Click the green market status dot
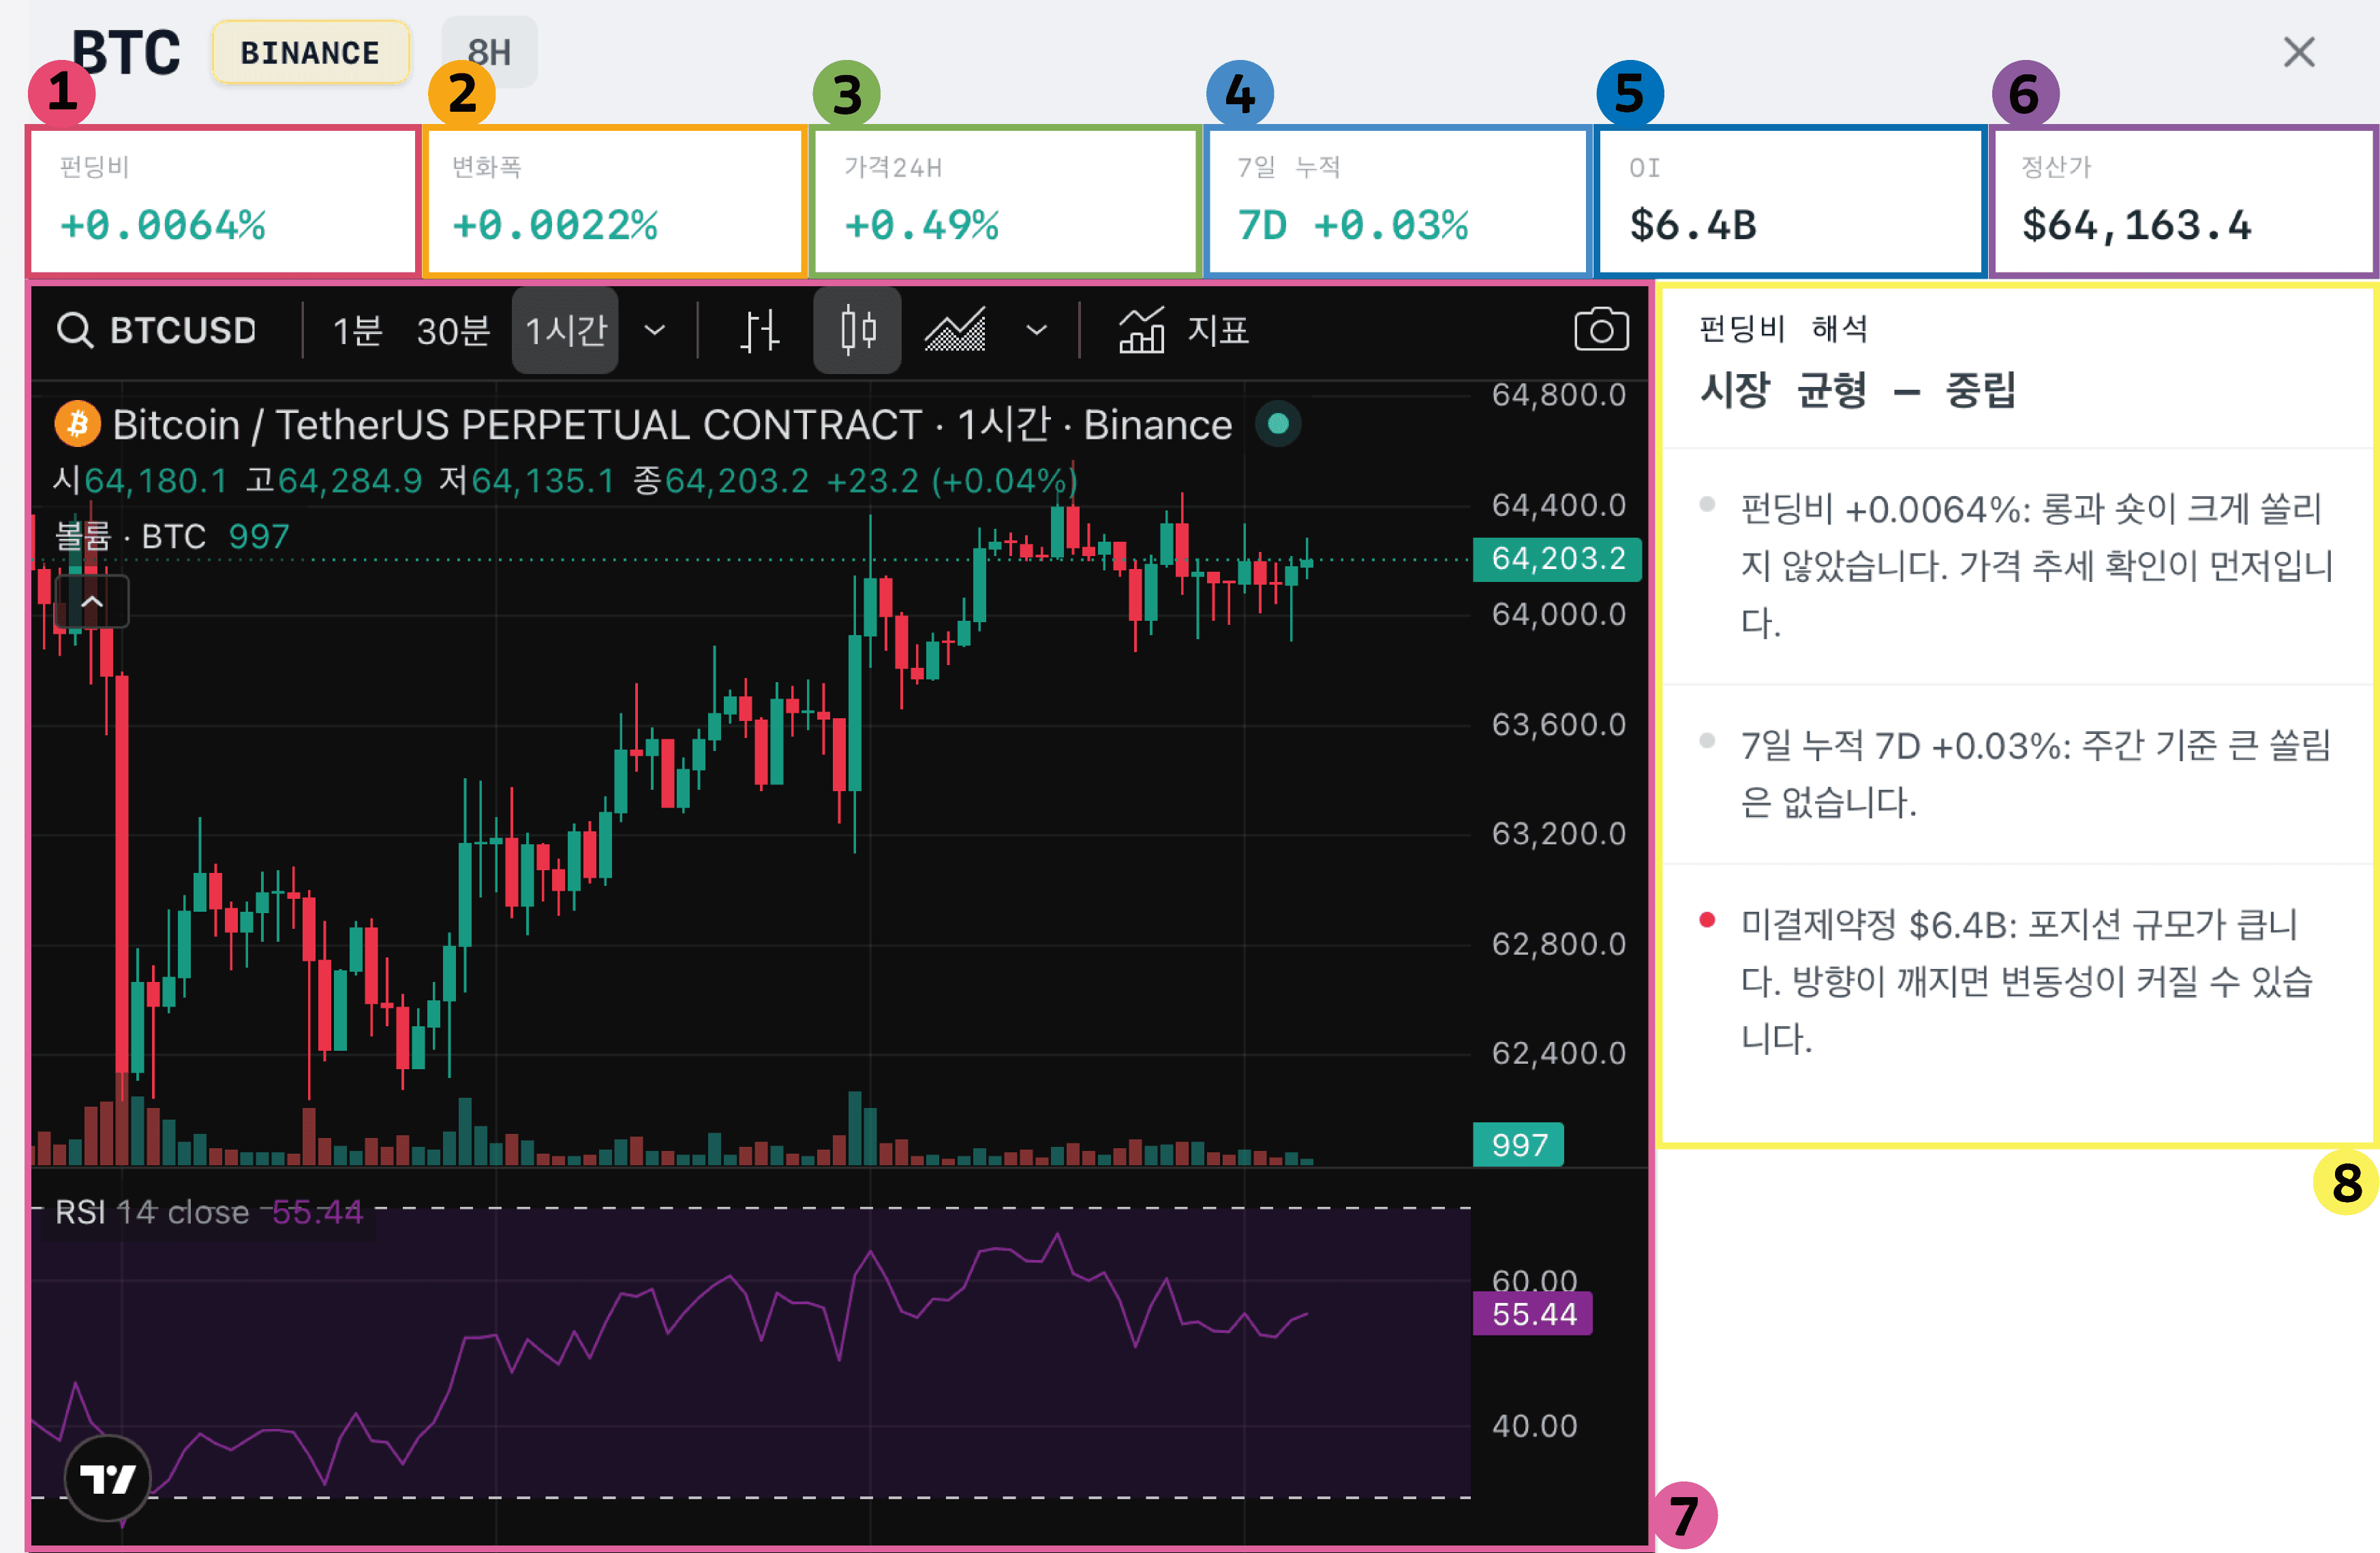The width and height of the screenshot is (2380, 1553). click(1277, 424)
